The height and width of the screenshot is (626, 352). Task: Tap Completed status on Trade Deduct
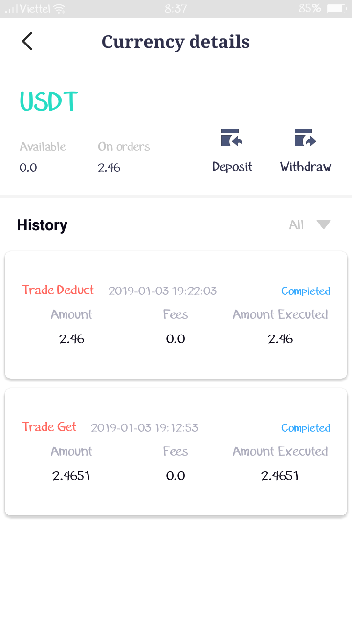click(306, 291)
